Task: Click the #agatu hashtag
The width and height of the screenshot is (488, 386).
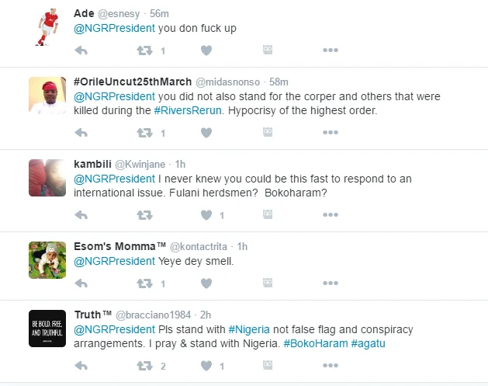Action: click(x=369, y=343)
